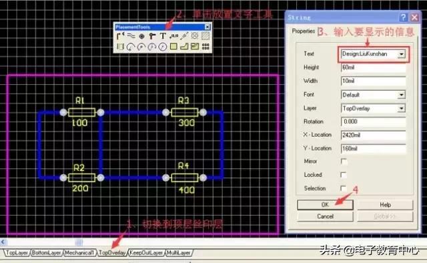The height and width of the screenshot is (263, 427).
Task: Check the Selection checkbox
Action: 344,188
